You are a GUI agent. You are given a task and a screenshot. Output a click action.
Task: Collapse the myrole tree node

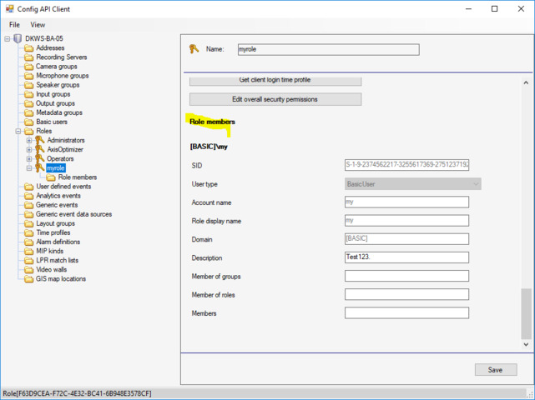(x=29, y=167)
